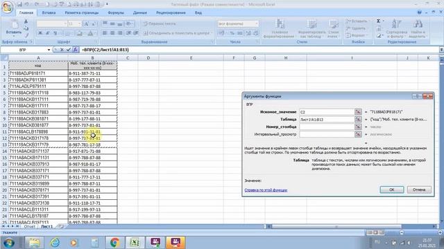Image resolution: width=444 pixels, height=249 pixels.
Task: Open the font size dropdown
Action: tap(79, 24)
